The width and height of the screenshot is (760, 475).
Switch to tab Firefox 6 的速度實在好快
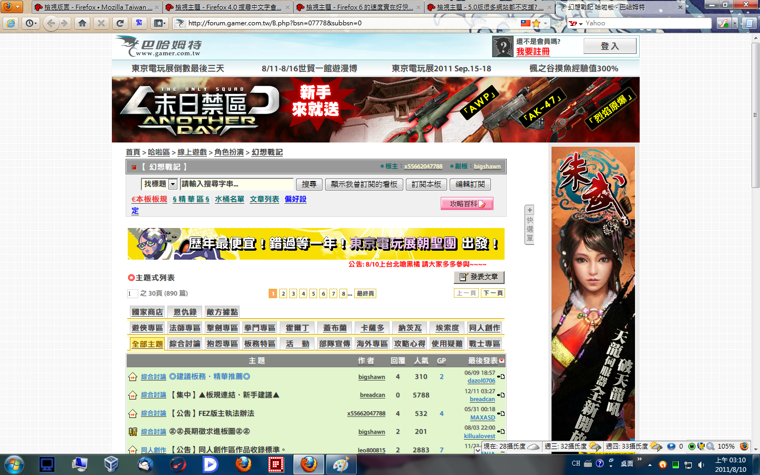coord(358,7)
